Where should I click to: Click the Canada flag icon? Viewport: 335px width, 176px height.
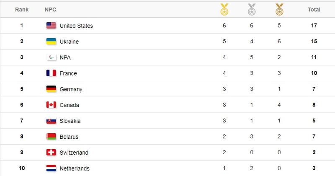[x=51, y=105]
